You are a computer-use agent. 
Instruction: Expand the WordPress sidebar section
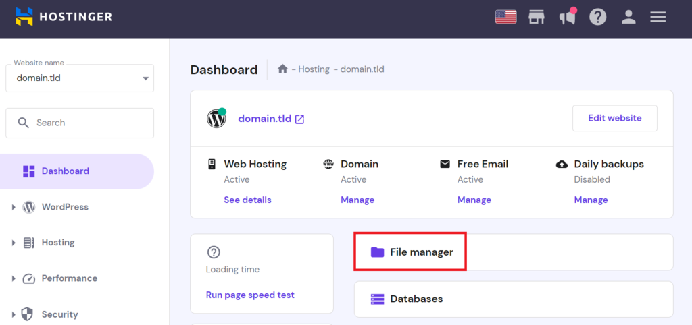(x=64, y=207)
